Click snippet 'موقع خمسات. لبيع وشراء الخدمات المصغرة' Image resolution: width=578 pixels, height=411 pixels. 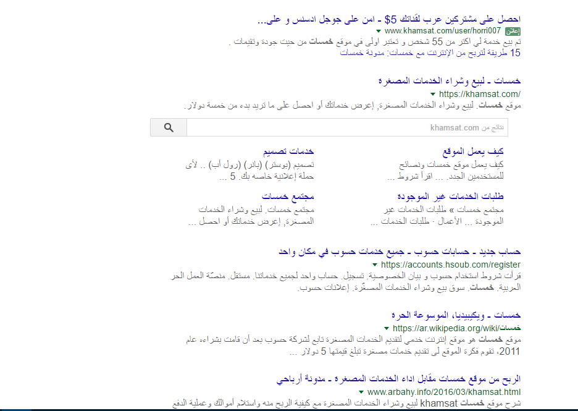tap(353, 106)
